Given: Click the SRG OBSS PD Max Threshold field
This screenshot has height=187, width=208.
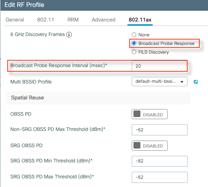Looking at the screenshot, I should (x=159, y=177).
